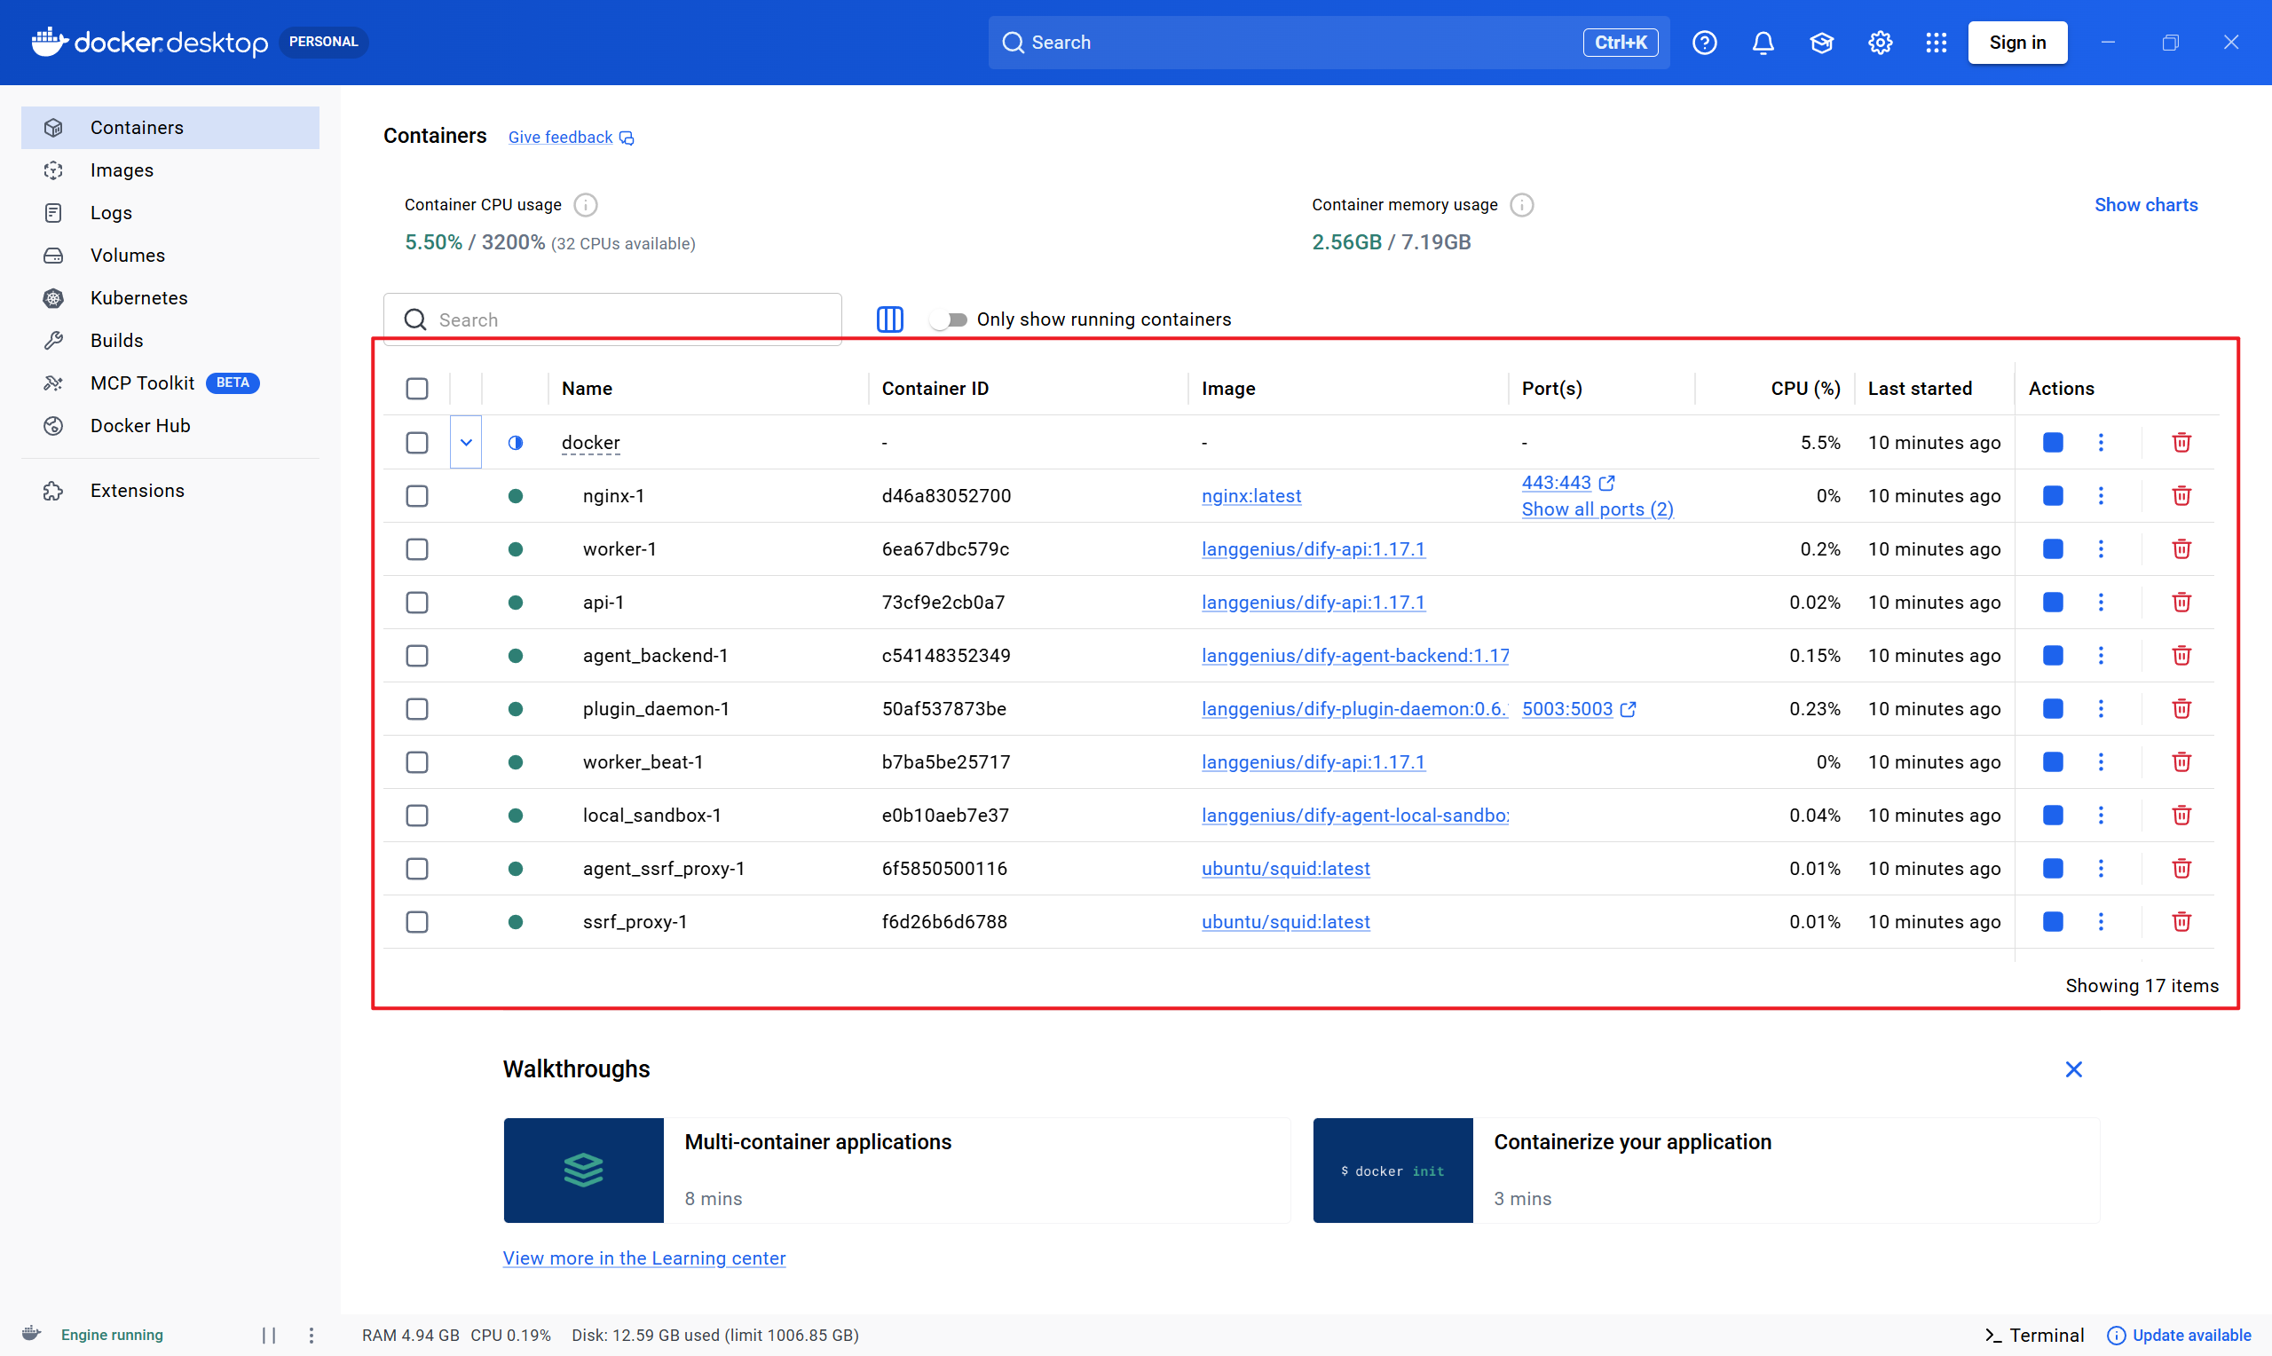Select the worker_beat-1 row checkbox

[416, 762]
